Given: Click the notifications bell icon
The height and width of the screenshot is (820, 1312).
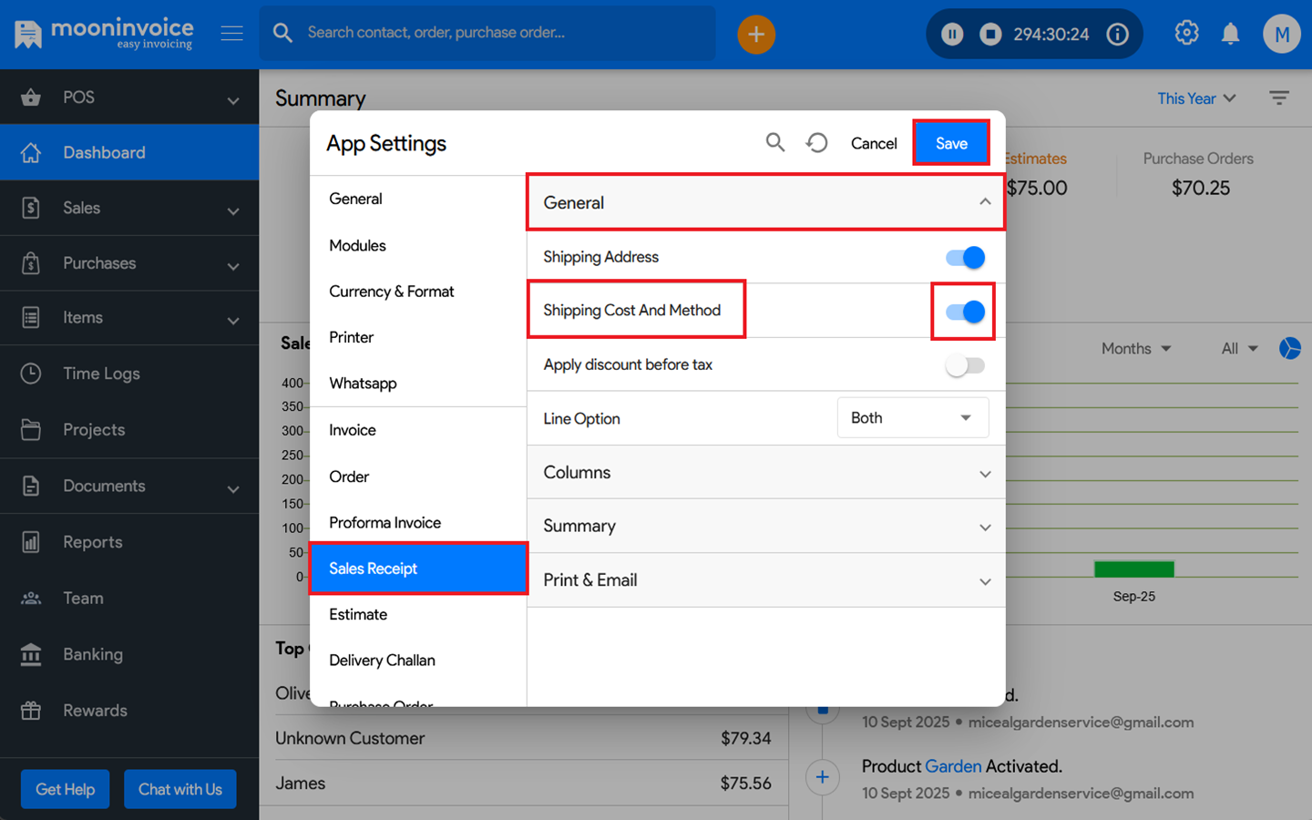Looking at the screenshot, I should point(1230,33).
